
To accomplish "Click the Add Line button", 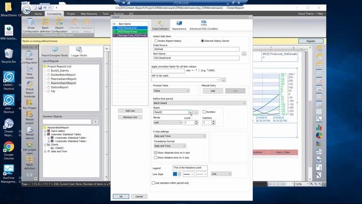I will [130, 111].
